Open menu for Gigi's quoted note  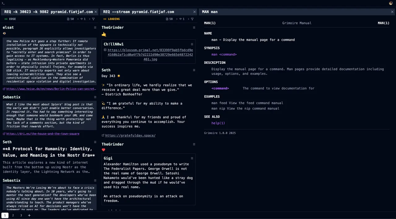click(x=192, y=158)
